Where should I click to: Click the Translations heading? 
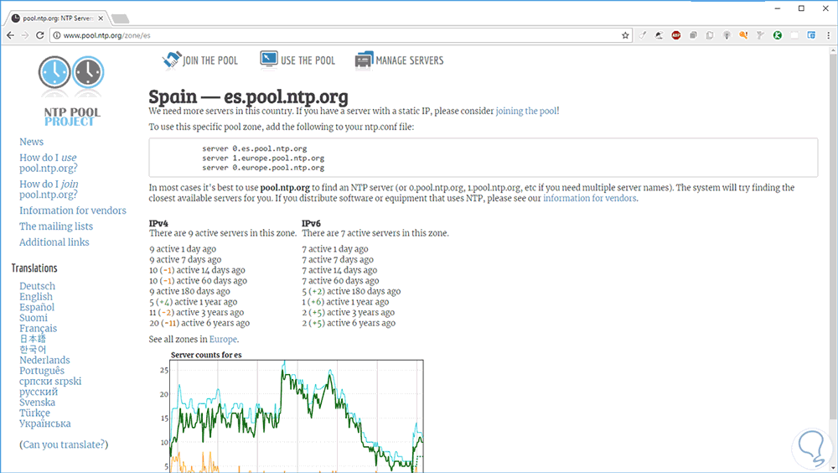[34, 268]
